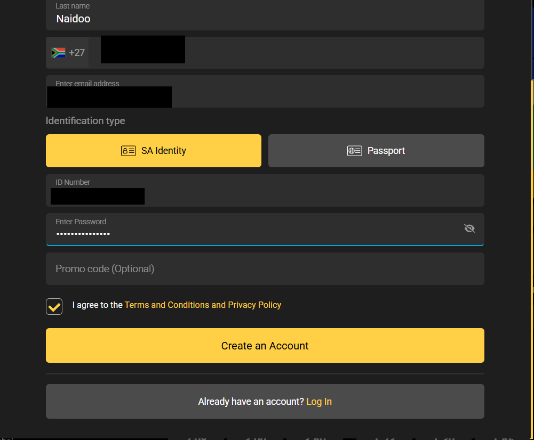
Task: Click the checkmark inside the agreement checkbox
Action: click(x=54, y=306)
